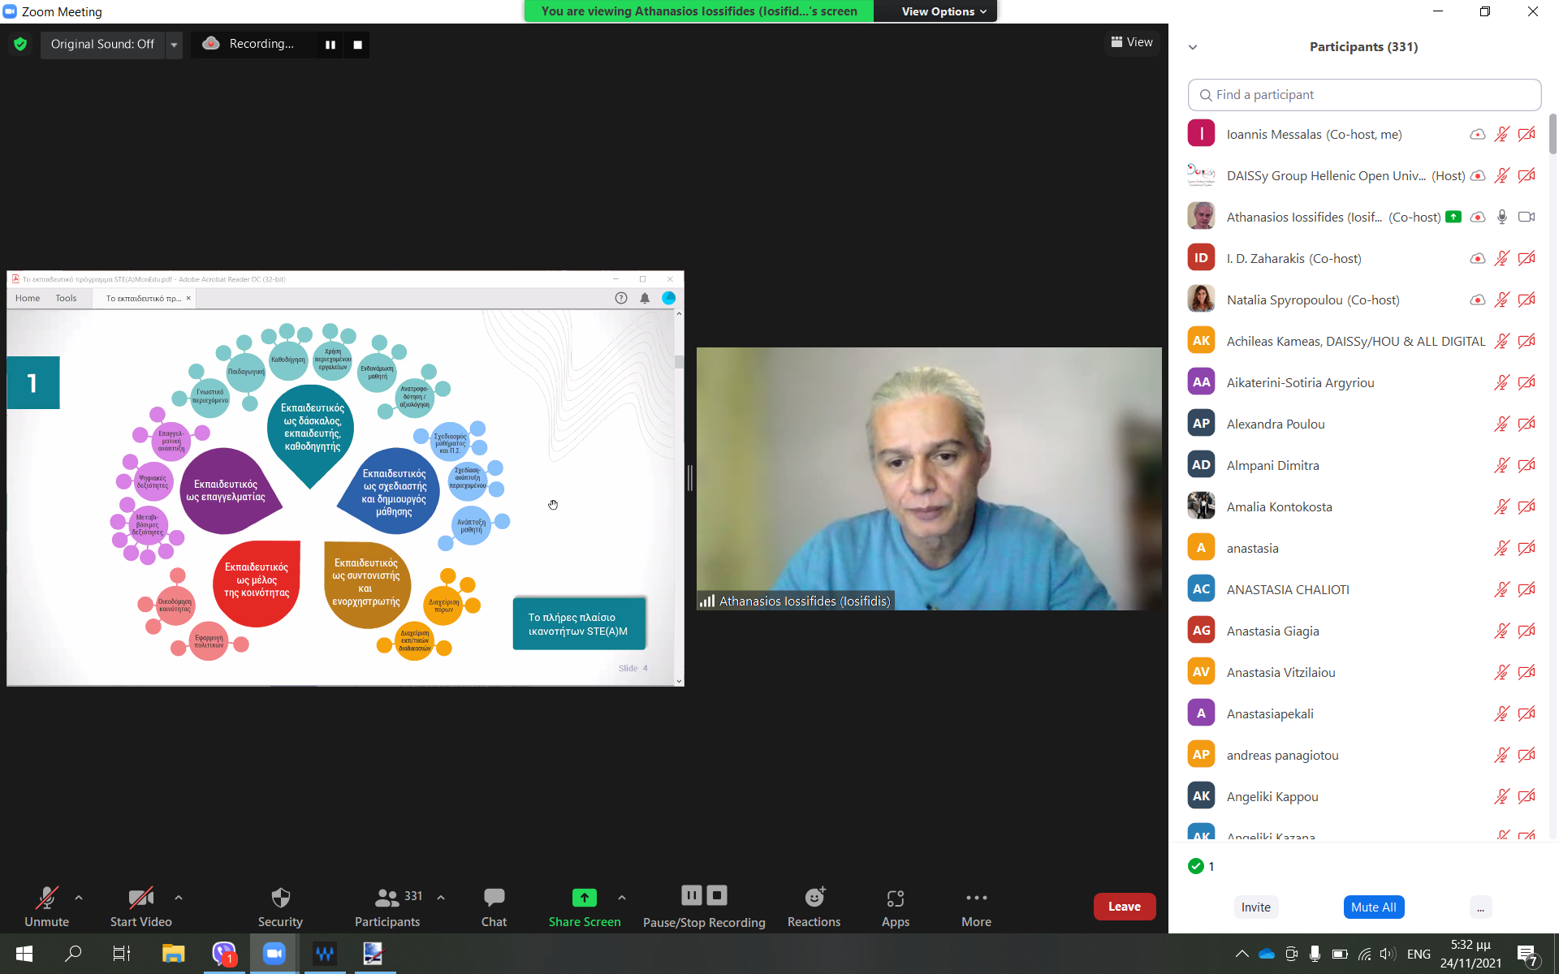The image size is (1559, 974).
Task: Collapse the Participants panel chevron
Action: point(1193,47)
